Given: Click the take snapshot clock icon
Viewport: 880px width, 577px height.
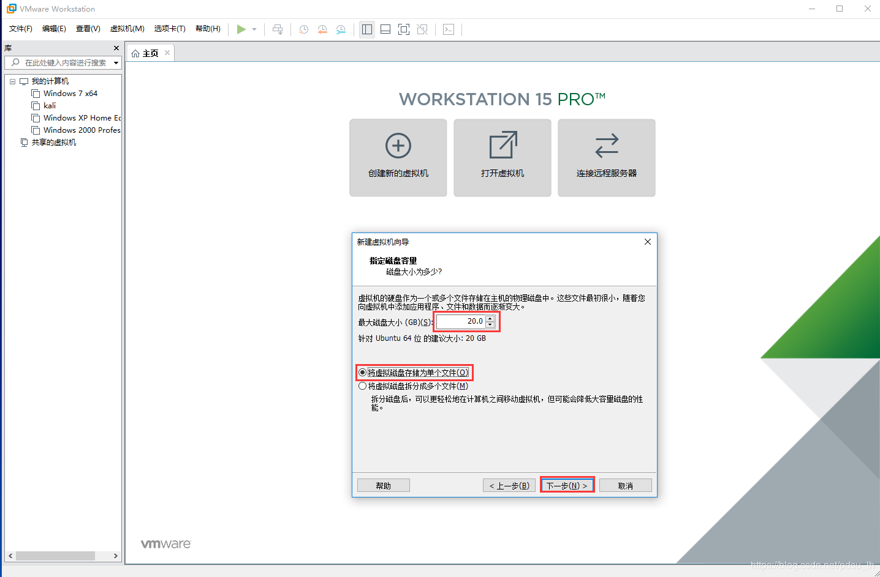Looking at the screenshot, I should pyautogui.click(x=303, y=29).
